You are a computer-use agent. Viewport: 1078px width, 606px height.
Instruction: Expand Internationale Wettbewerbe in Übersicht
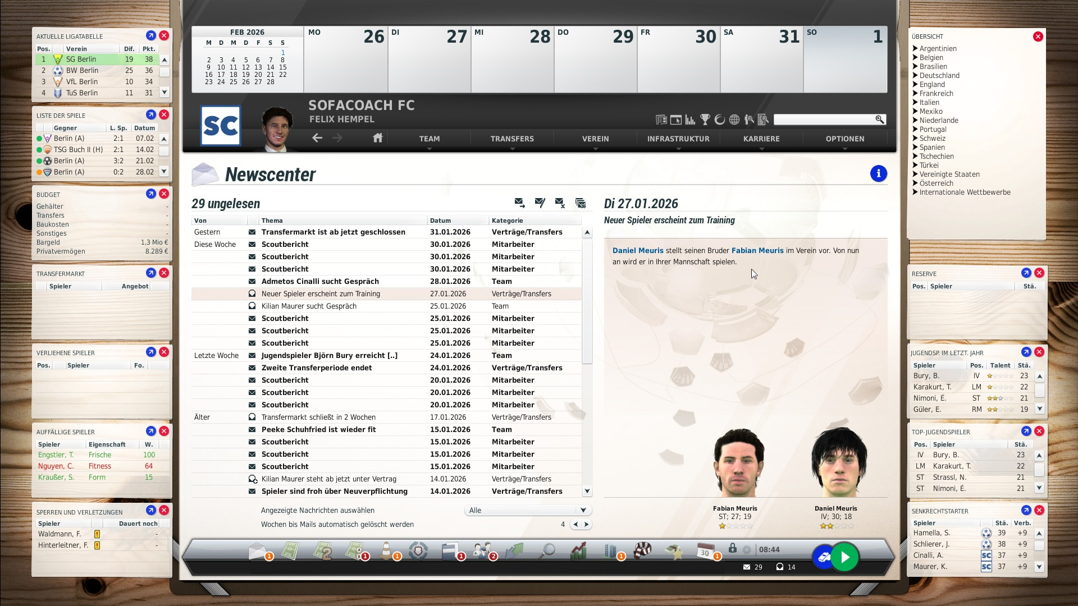[915, 192]
